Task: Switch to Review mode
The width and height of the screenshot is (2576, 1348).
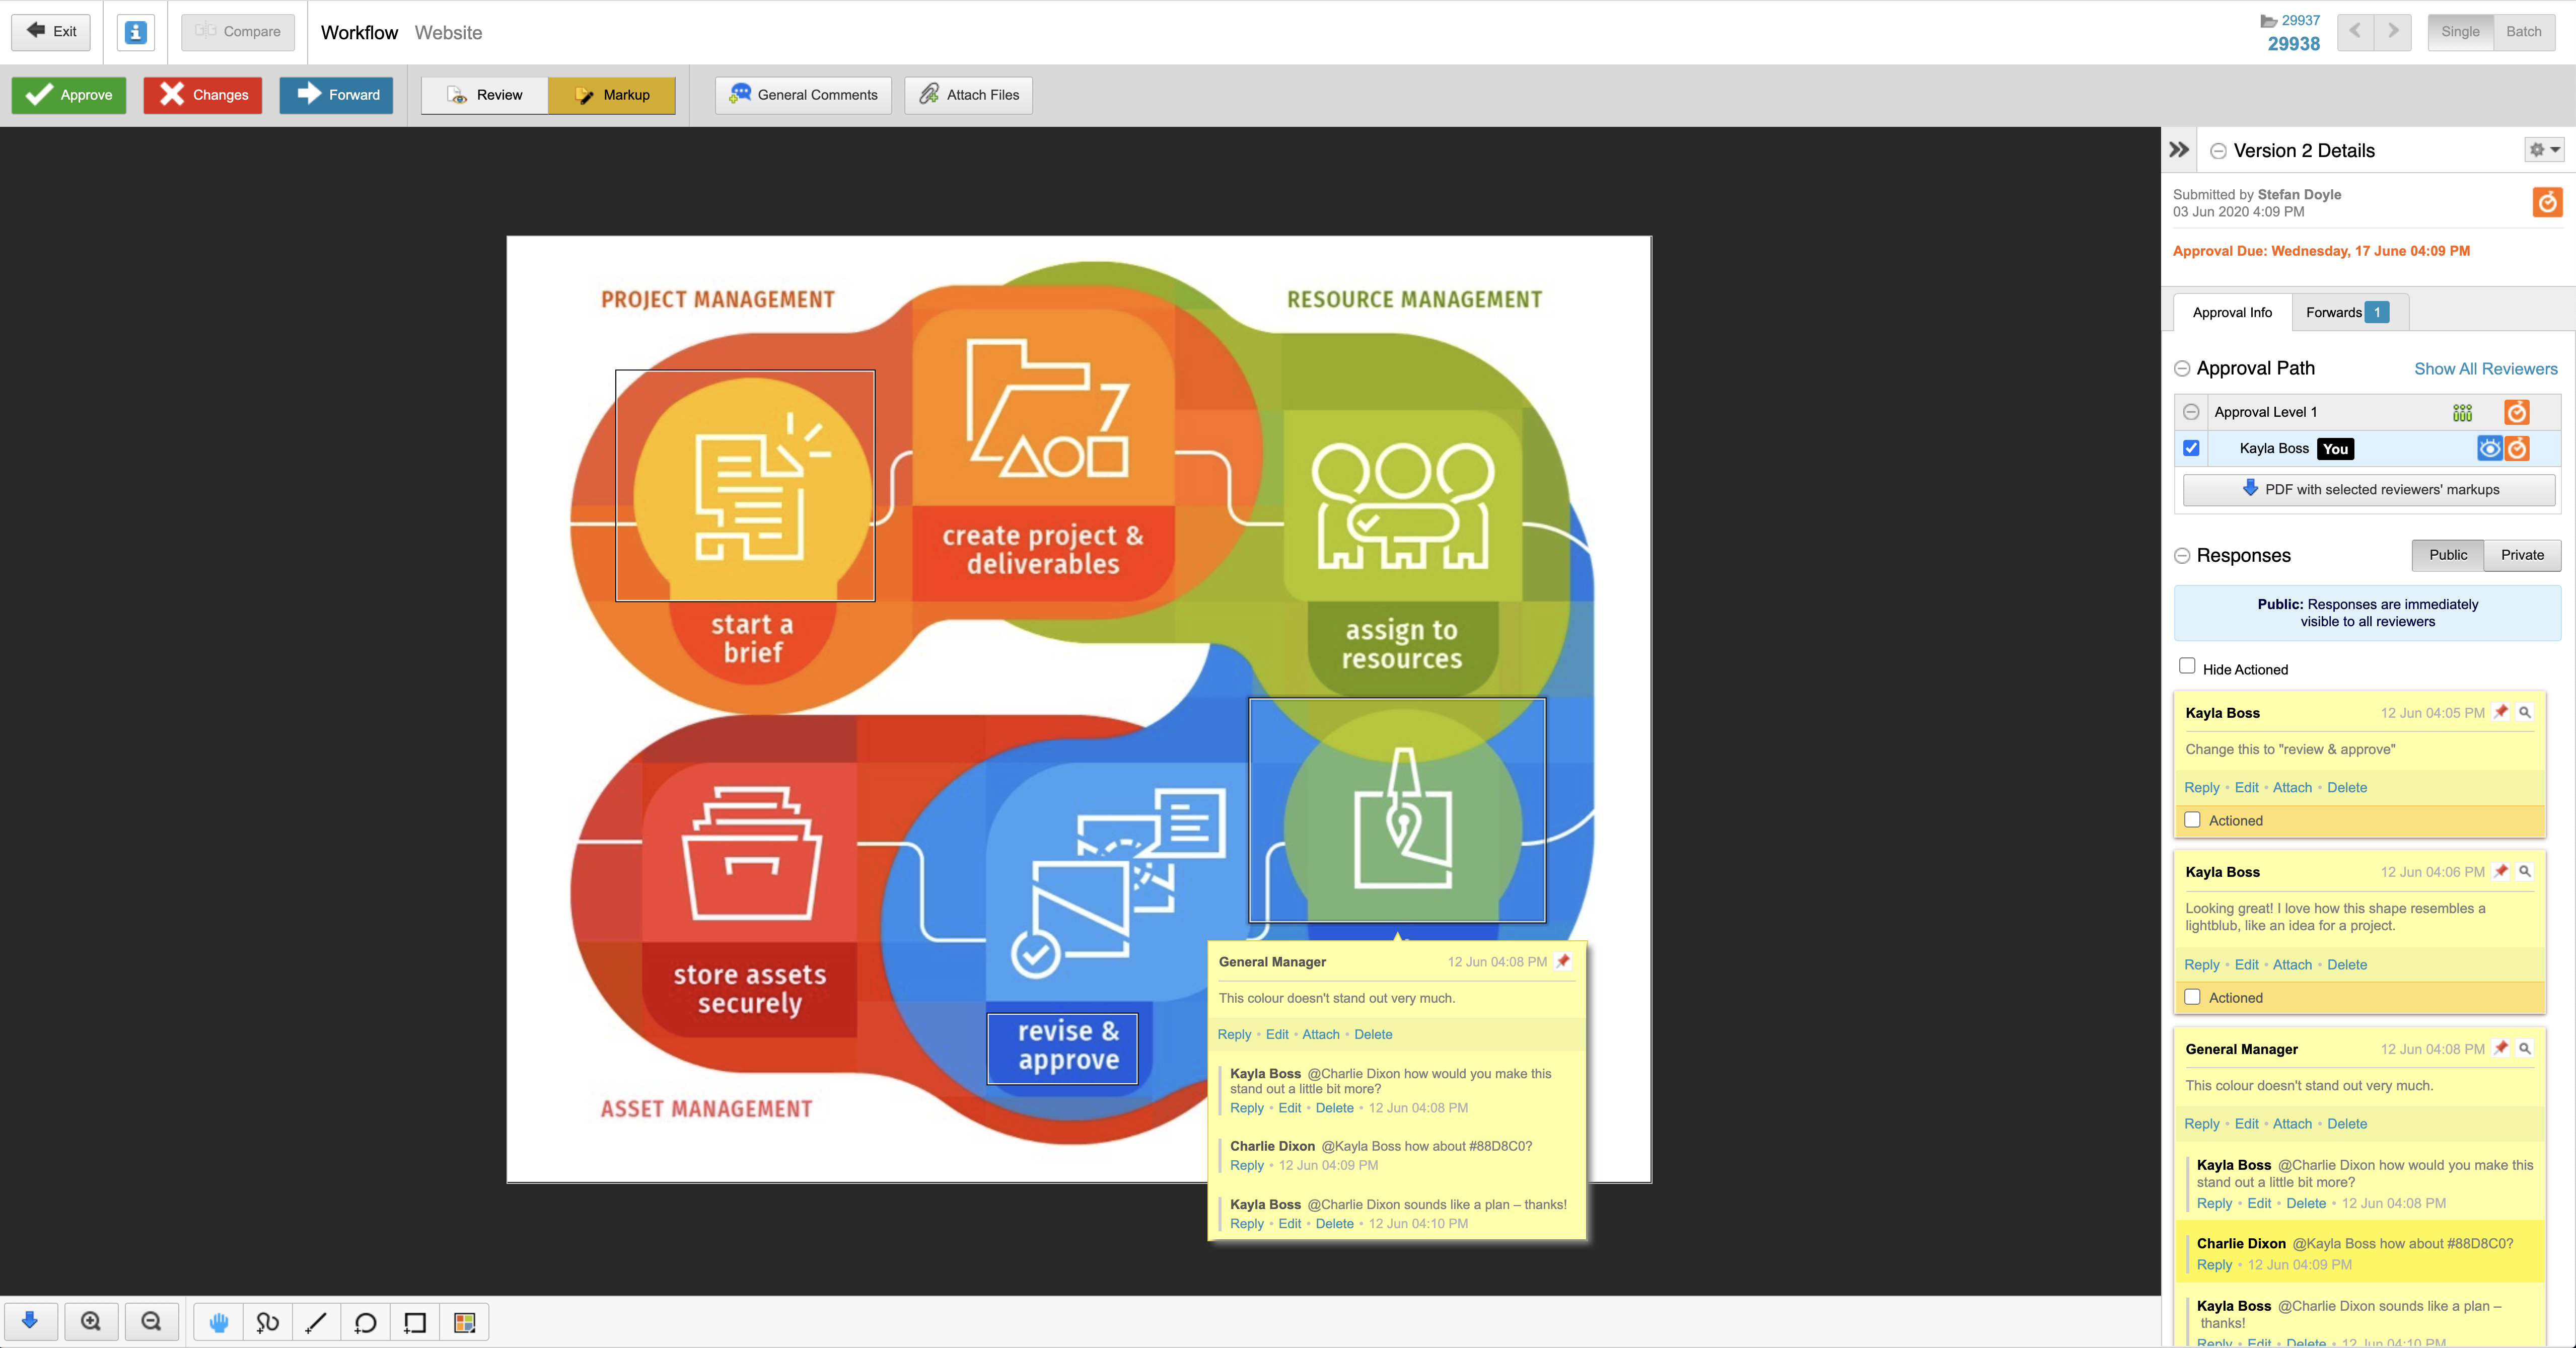Action: pyautogui.click(x=485, y=95)
